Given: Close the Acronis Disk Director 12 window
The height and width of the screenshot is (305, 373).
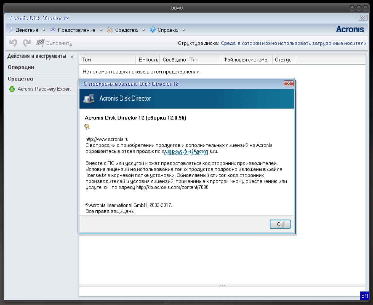Looking at the screenshot, I should click(363, 18).
